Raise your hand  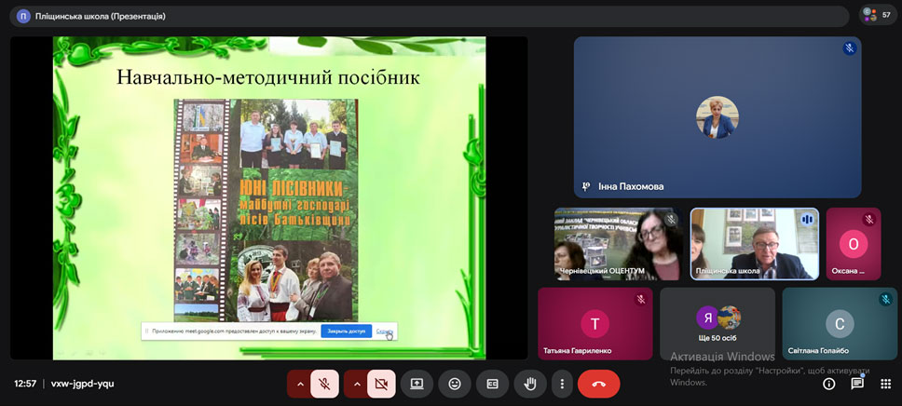(x=529, y=384)
